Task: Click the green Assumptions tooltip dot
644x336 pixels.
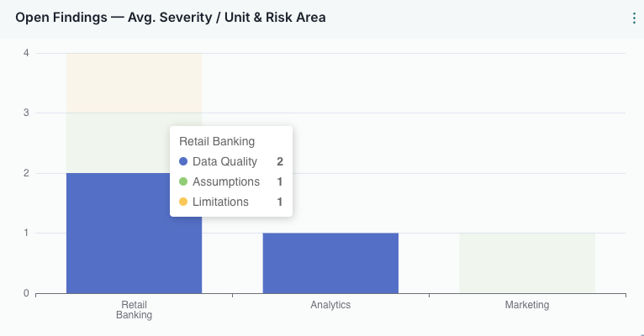Action: click(x=183, y=181)
